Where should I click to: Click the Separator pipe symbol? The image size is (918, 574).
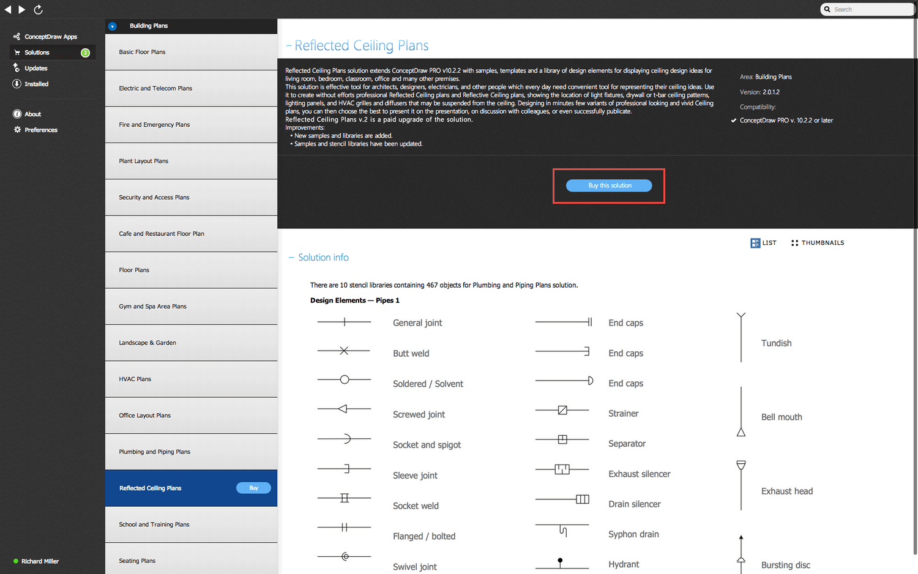point(562,439)
